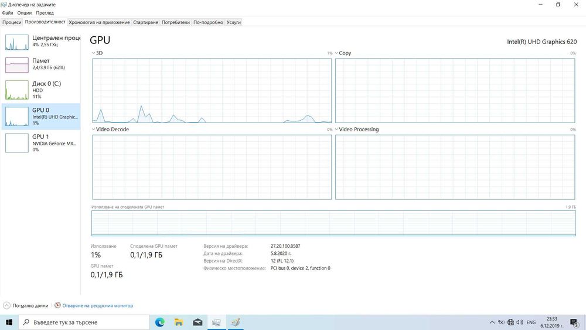Open the Преглед menu
The height and width of the screenshot is (330, 586).
click(x=45, y=13)
